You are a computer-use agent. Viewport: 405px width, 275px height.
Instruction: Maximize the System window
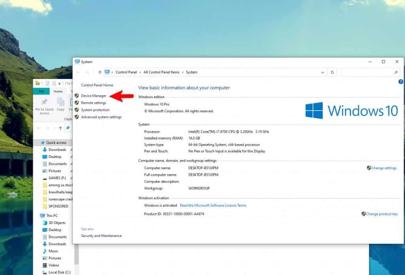tap(383, 62)
